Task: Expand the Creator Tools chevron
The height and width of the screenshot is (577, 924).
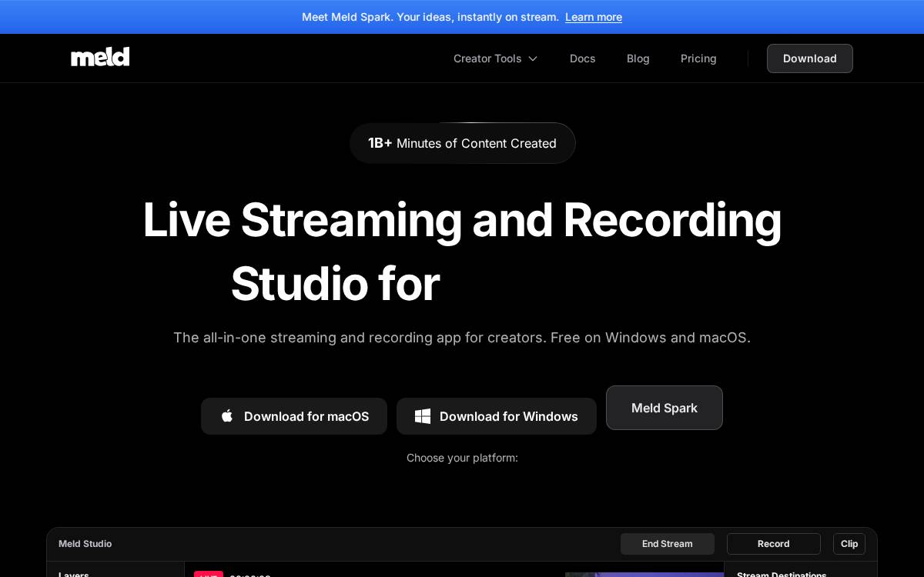Action: 533,58
